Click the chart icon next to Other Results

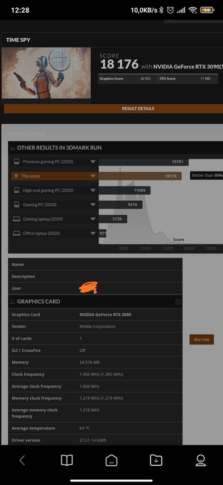point(13,148)
